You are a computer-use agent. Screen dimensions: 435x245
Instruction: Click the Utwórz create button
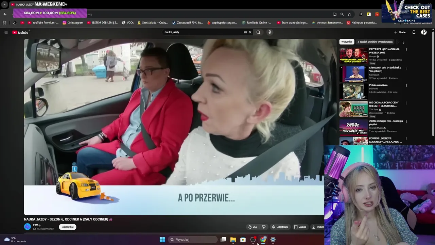point(400,32)
